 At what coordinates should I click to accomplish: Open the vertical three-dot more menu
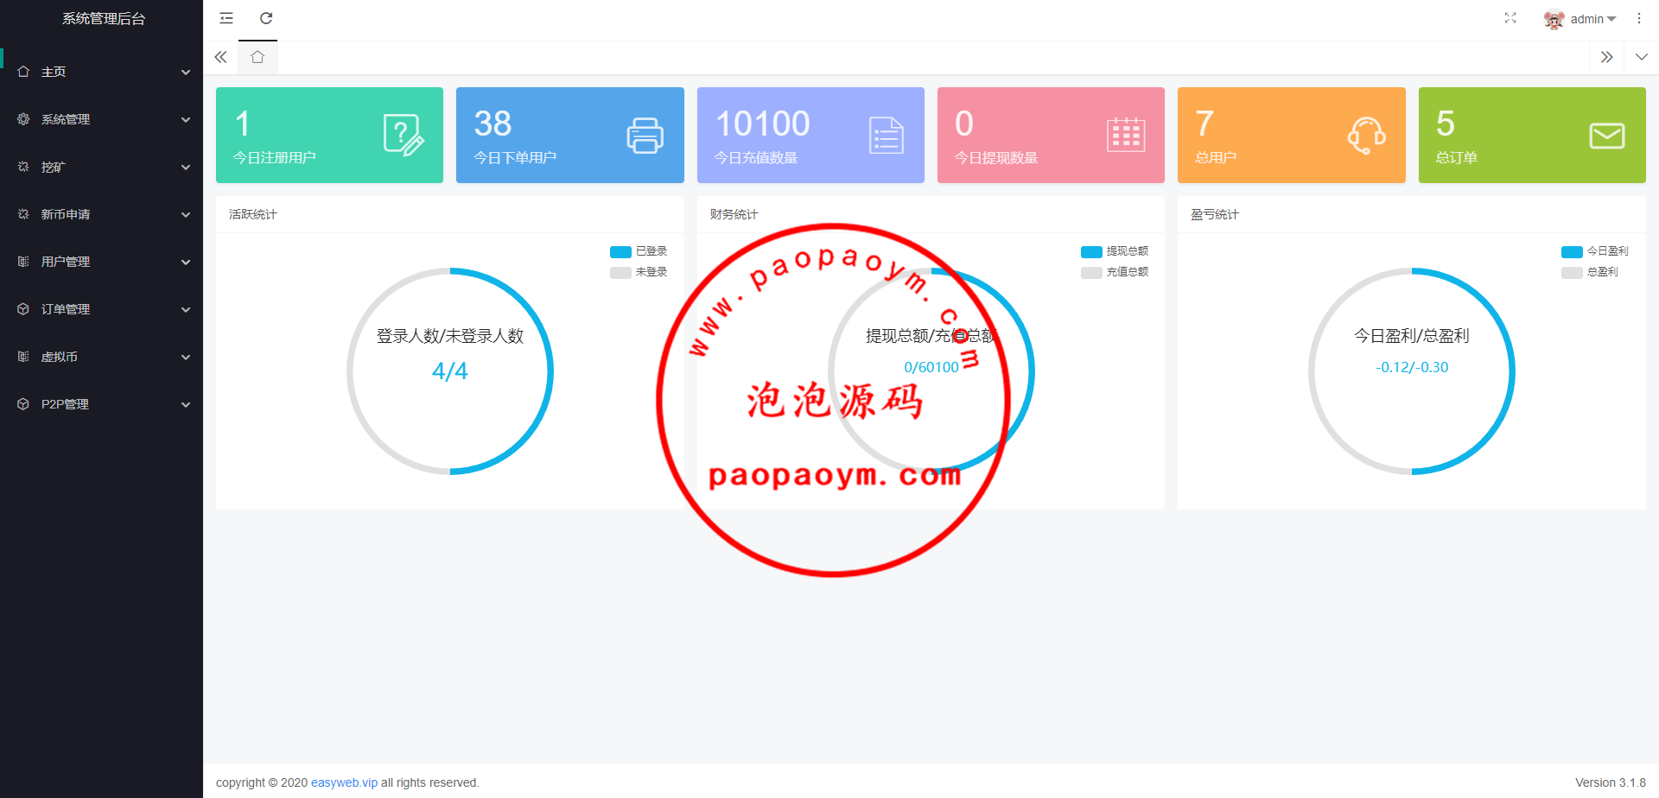pyautogui.click(x=1638, y=18)
